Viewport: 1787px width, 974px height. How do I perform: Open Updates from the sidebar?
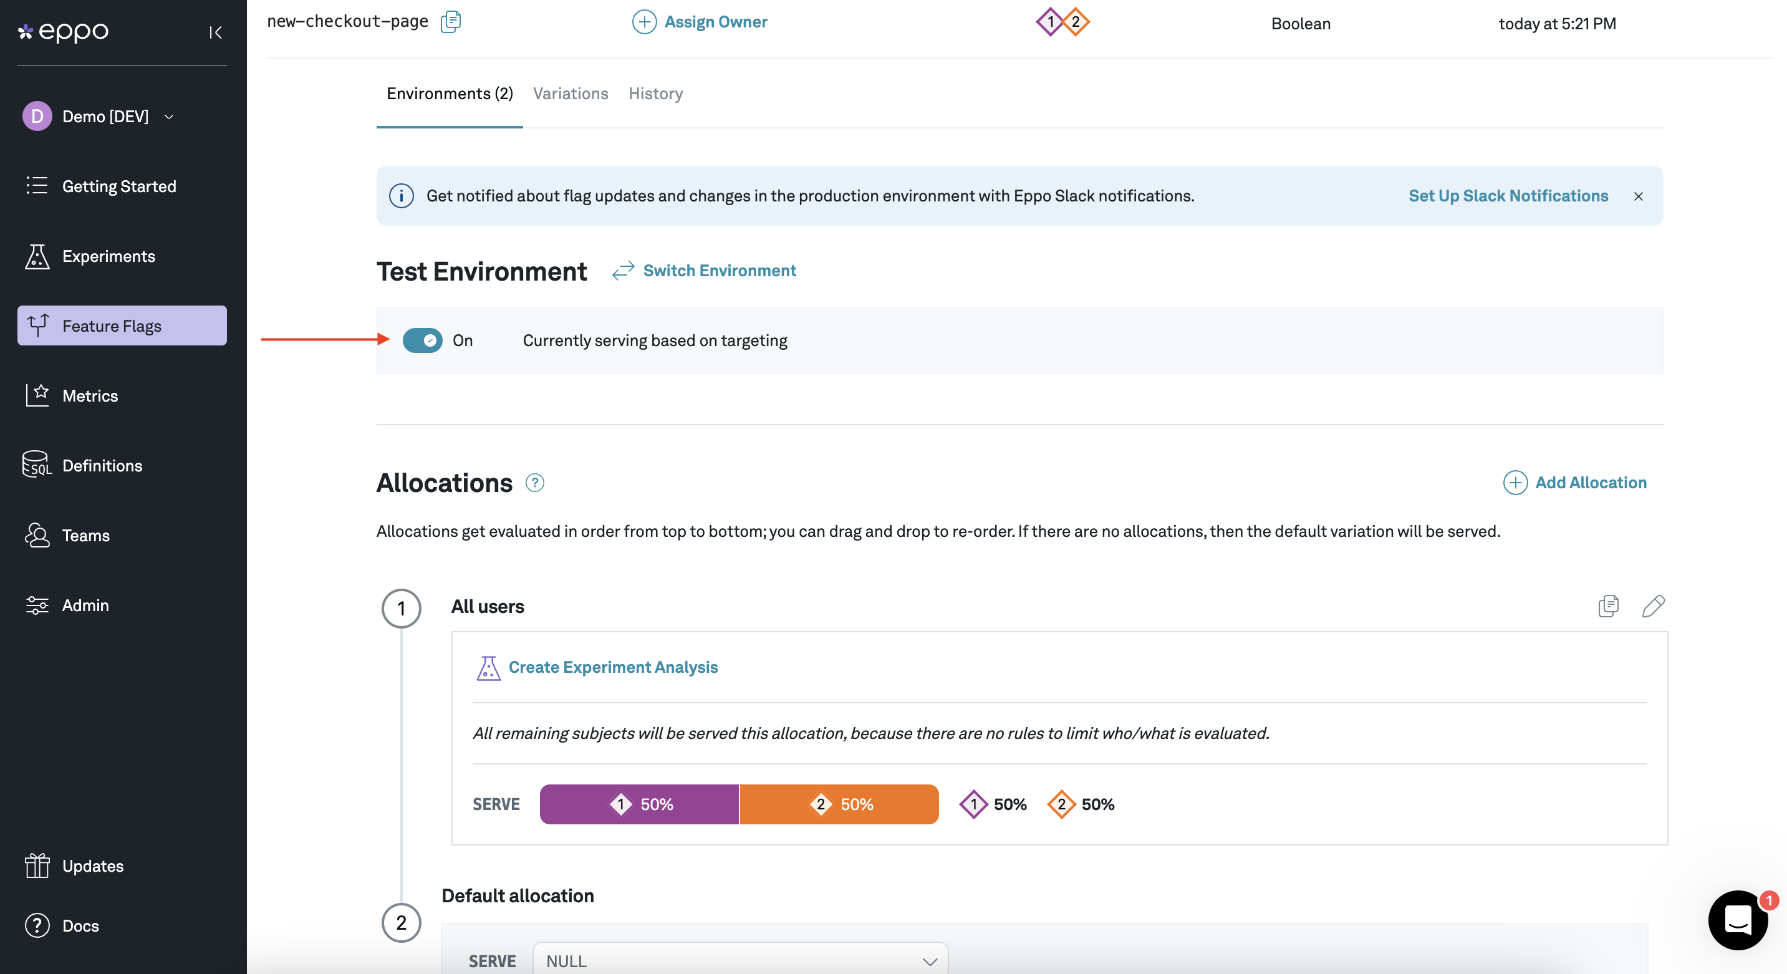122,866
